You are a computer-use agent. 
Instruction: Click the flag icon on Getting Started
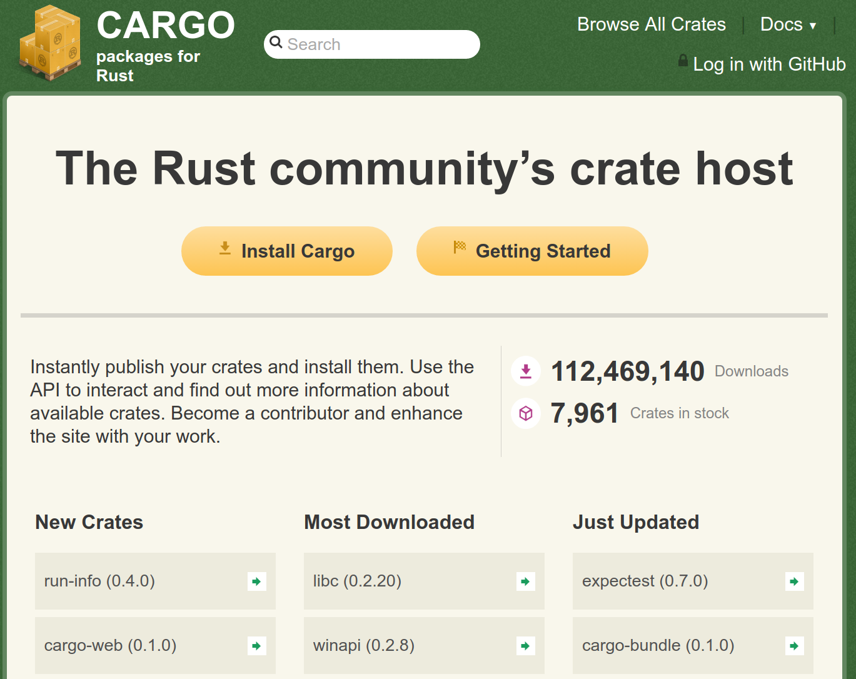[x=460, y=247]
